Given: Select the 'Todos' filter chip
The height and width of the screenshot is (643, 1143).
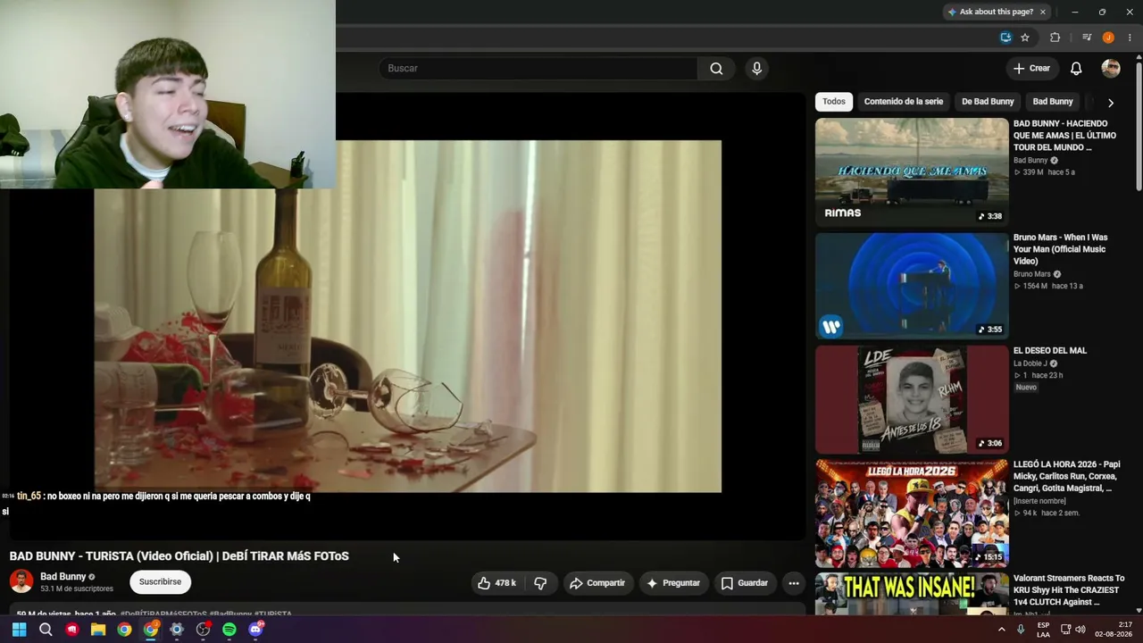Looking at the screenshot, I should (x=834, y=102).
